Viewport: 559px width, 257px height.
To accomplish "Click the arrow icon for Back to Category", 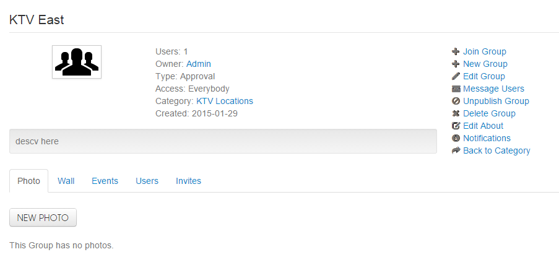I will tap(456, 150).
